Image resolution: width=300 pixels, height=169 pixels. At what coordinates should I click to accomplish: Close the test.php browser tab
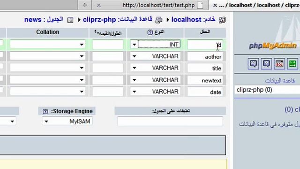click(x=98, y=5)
